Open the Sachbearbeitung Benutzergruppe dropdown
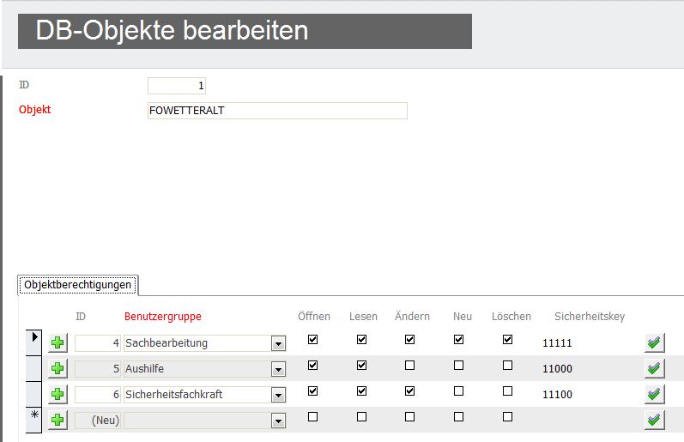684x442 pixels. 278,344
